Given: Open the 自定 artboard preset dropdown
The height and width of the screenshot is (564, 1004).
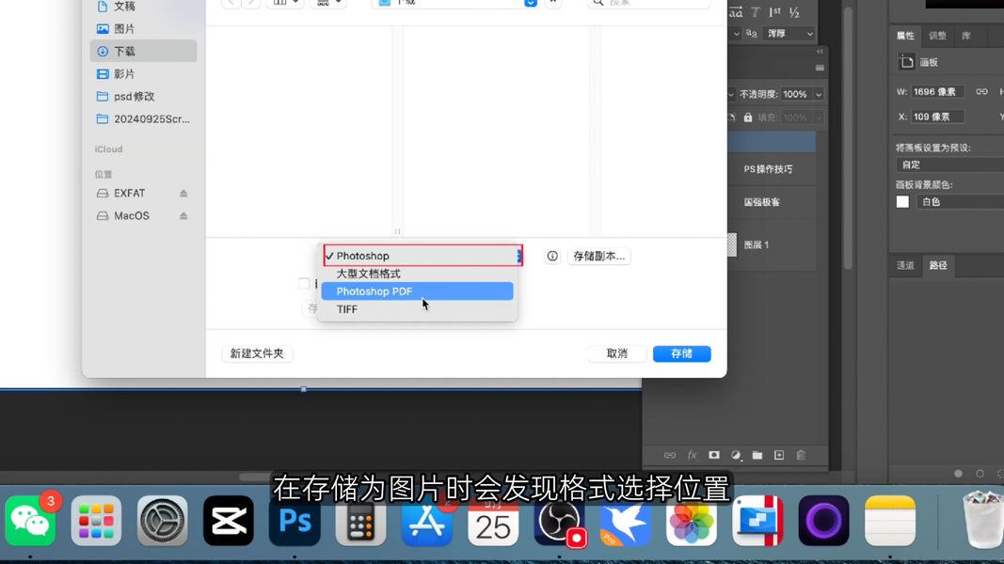Looking at the screenshot, I should click(x=950, y=164).
